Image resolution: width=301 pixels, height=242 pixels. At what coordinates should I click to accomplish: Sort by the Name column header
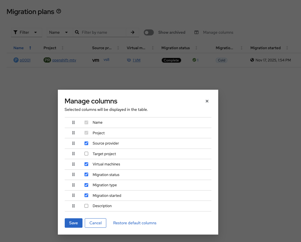tap(19, 48)
